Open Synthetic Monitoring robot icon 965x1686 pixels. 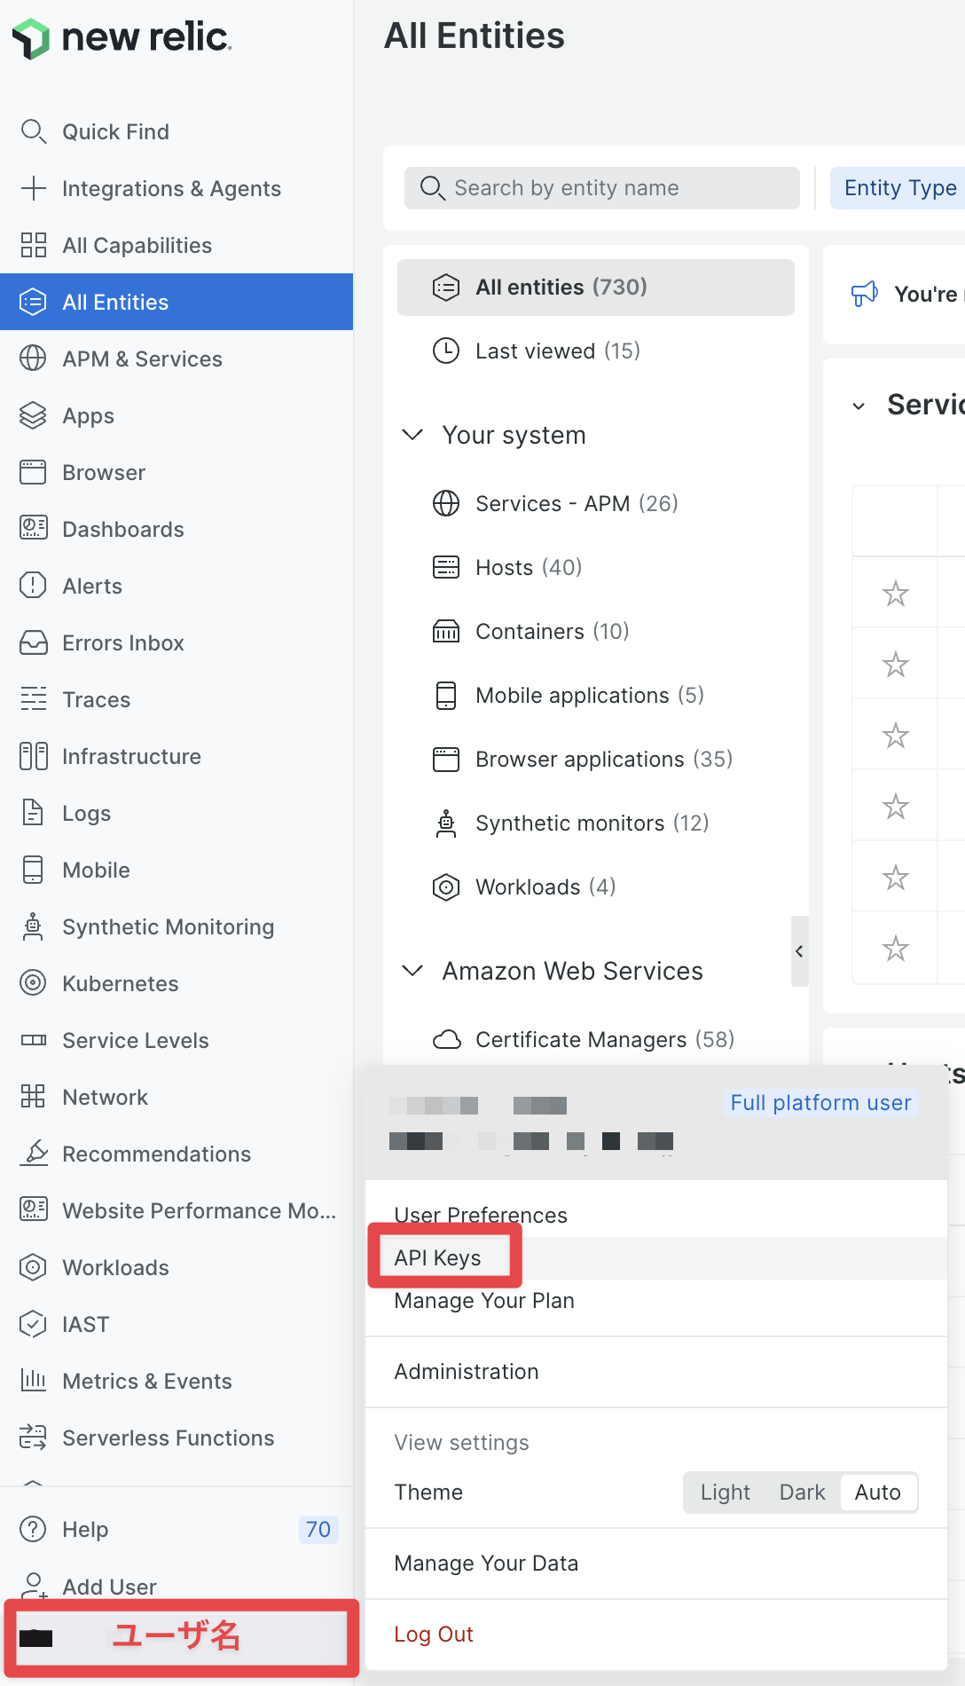(x=33, y=926)
